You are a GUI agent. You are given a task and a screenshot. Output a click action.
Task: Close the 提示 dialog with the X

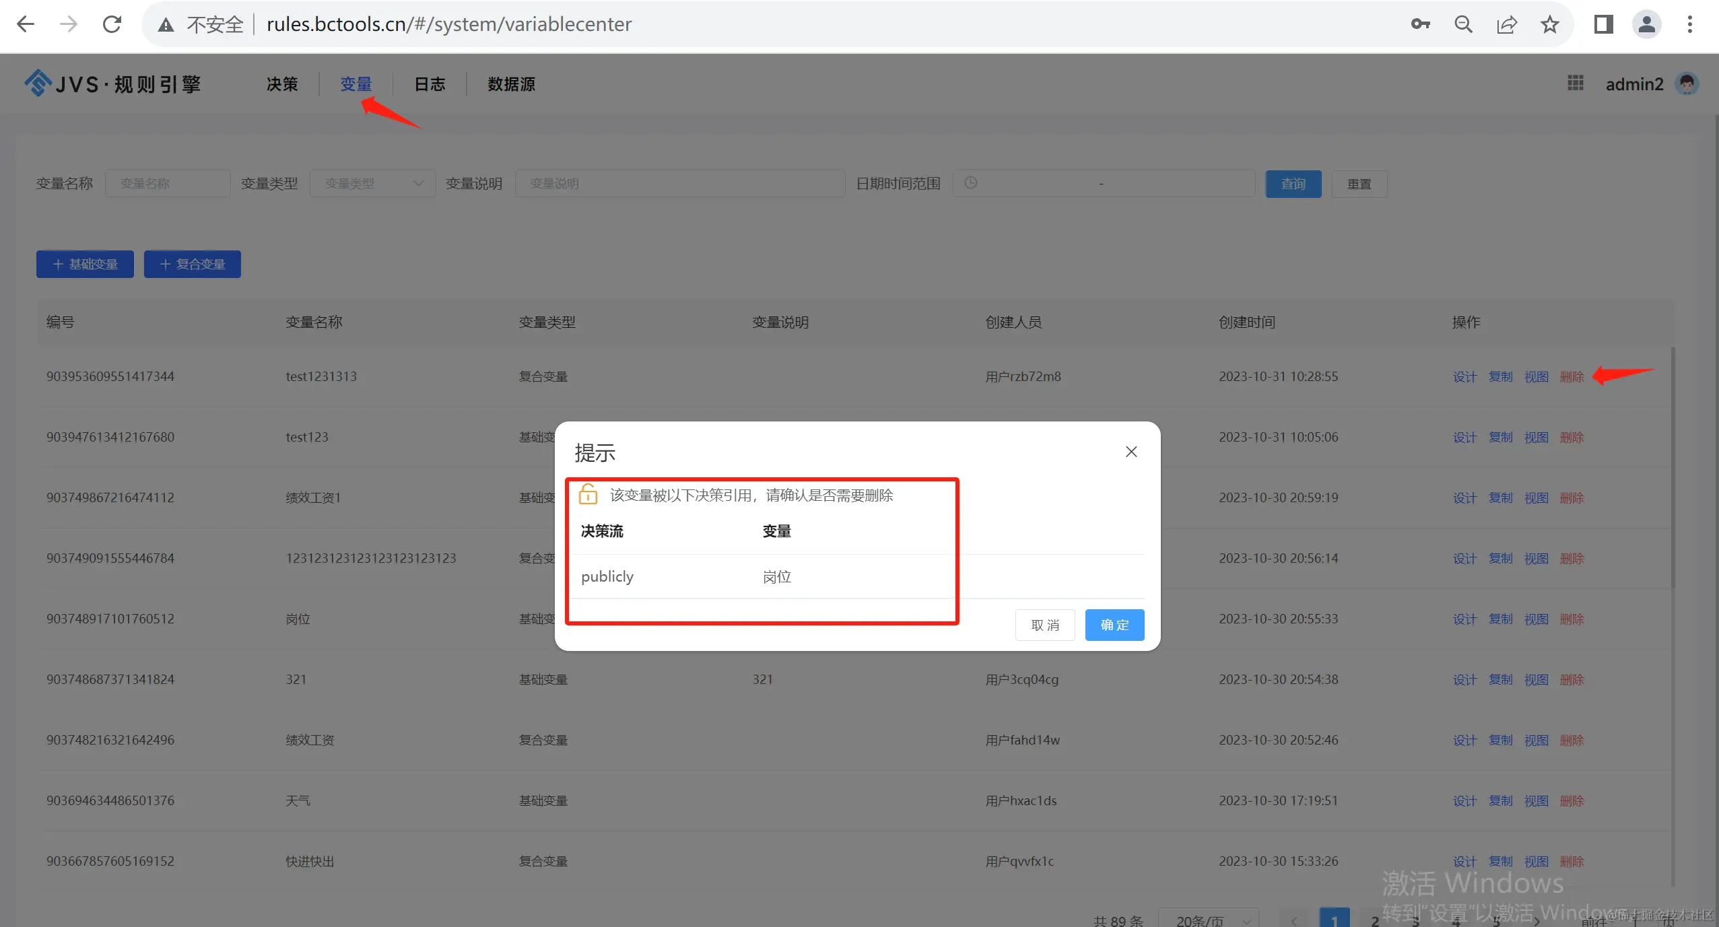click(x=1131, y=452)
